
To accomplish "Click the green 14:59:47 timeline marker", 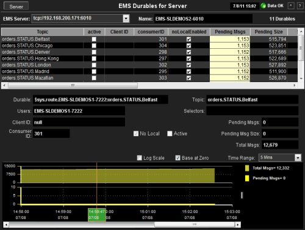I will [x=97, y=215].
